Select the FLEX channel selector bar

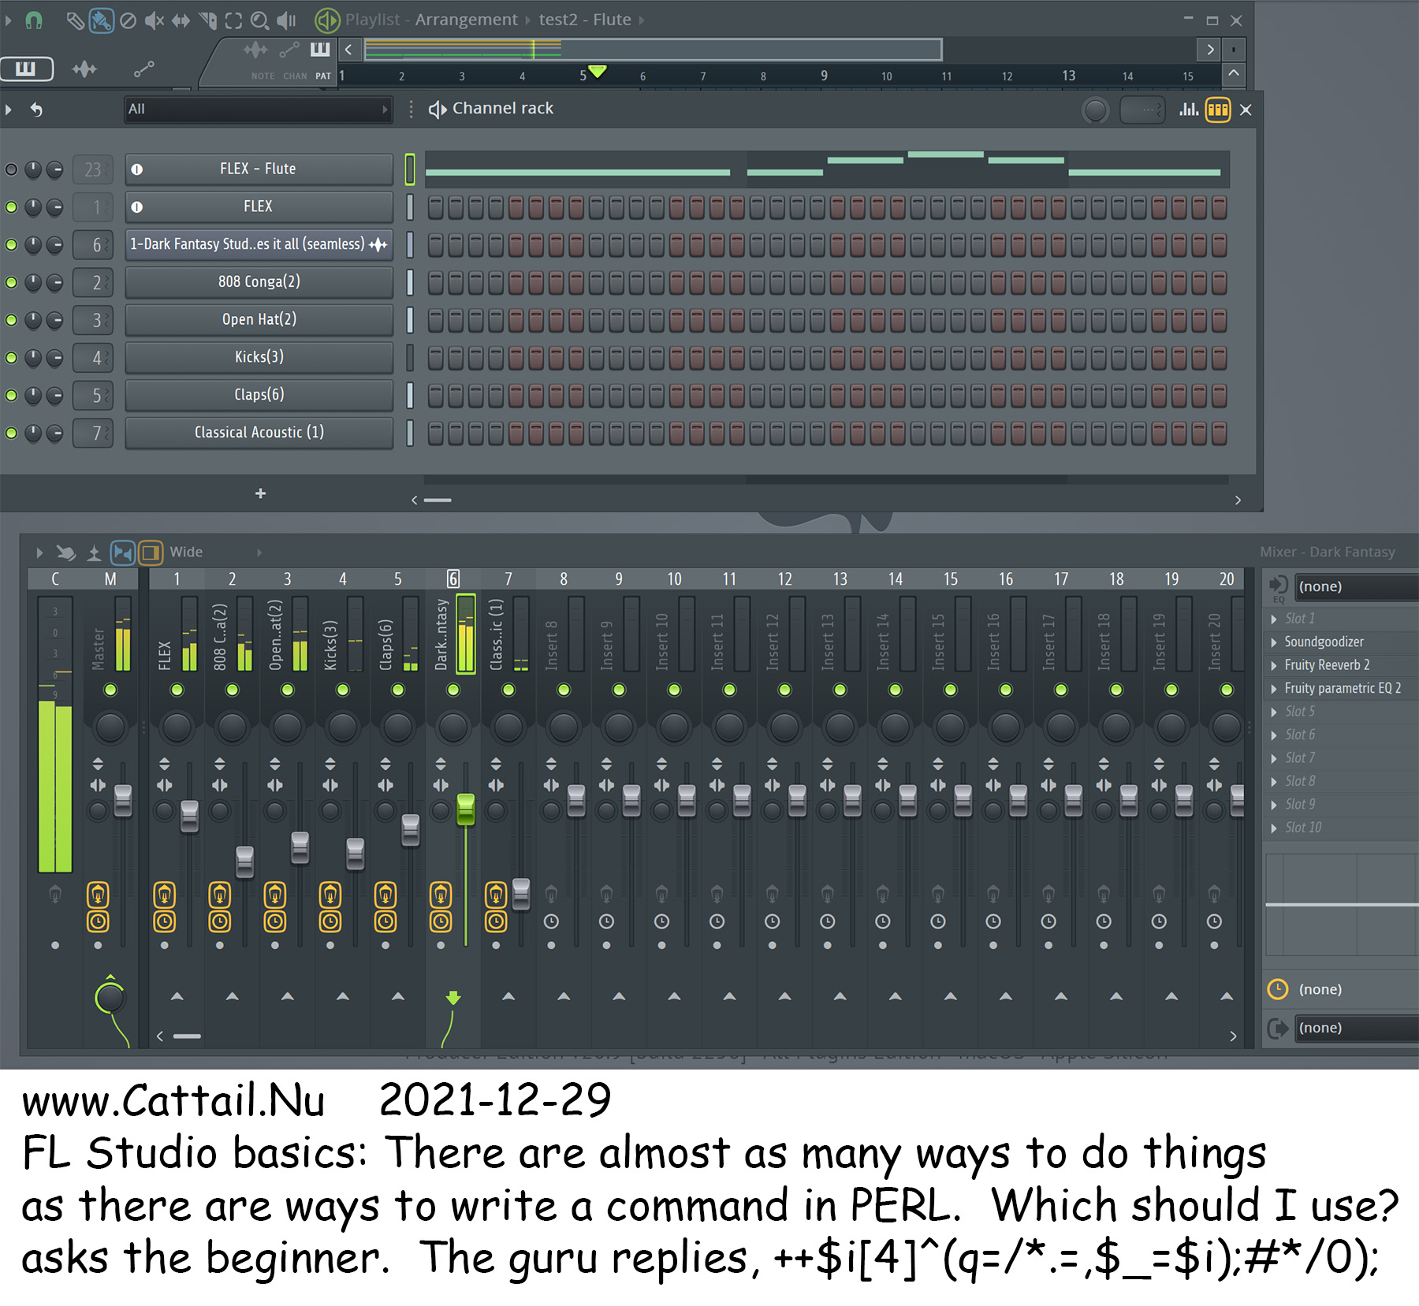pos(410,207)
